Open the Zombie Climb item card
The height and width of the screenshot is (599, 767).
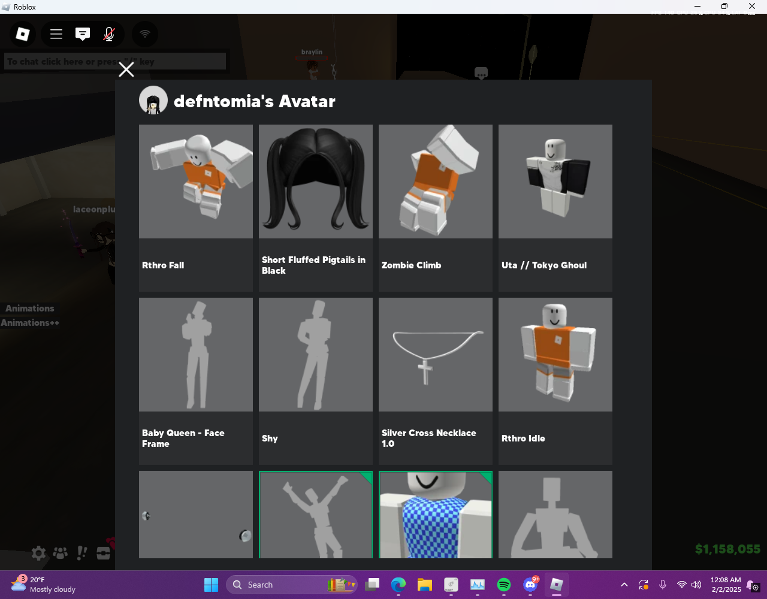[x=436, y=208]
